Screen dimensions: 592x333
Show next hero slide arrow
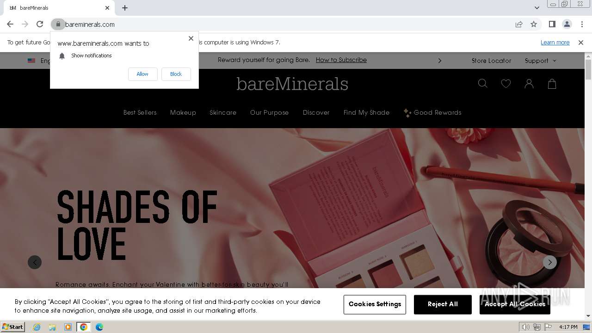(550, 262)
